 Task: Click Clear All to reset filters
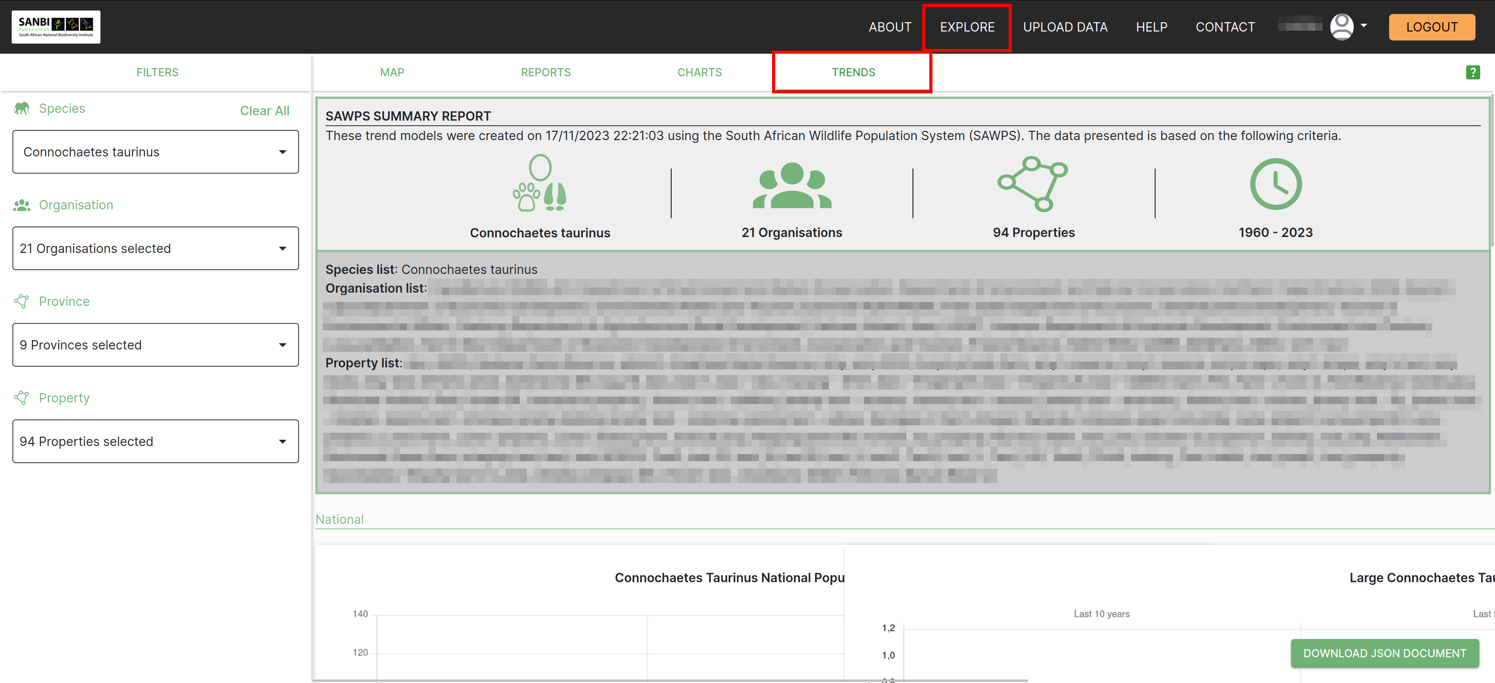click(x=265, y=110)
